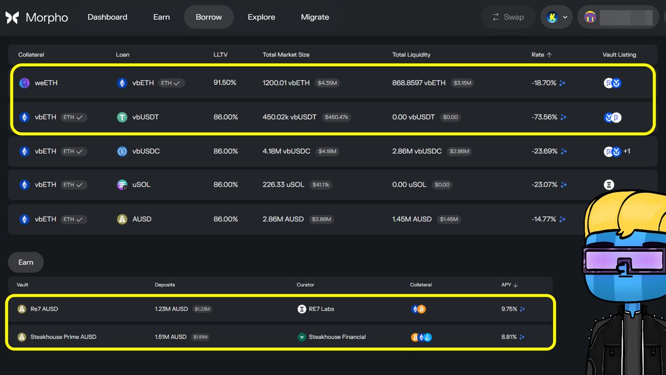Click the ETH tag in AUSD row
Image resolution: width=666 pixels, height=375 pixels.
[x=73, y=219]
